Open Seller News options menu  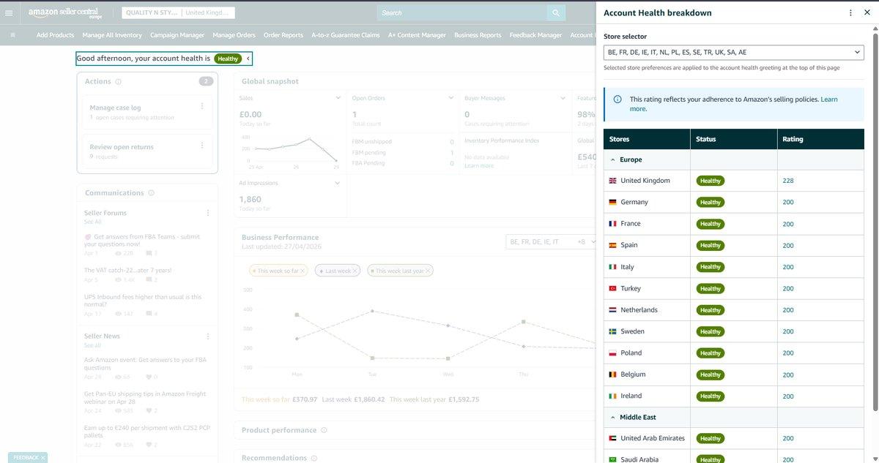pos(208,336)
